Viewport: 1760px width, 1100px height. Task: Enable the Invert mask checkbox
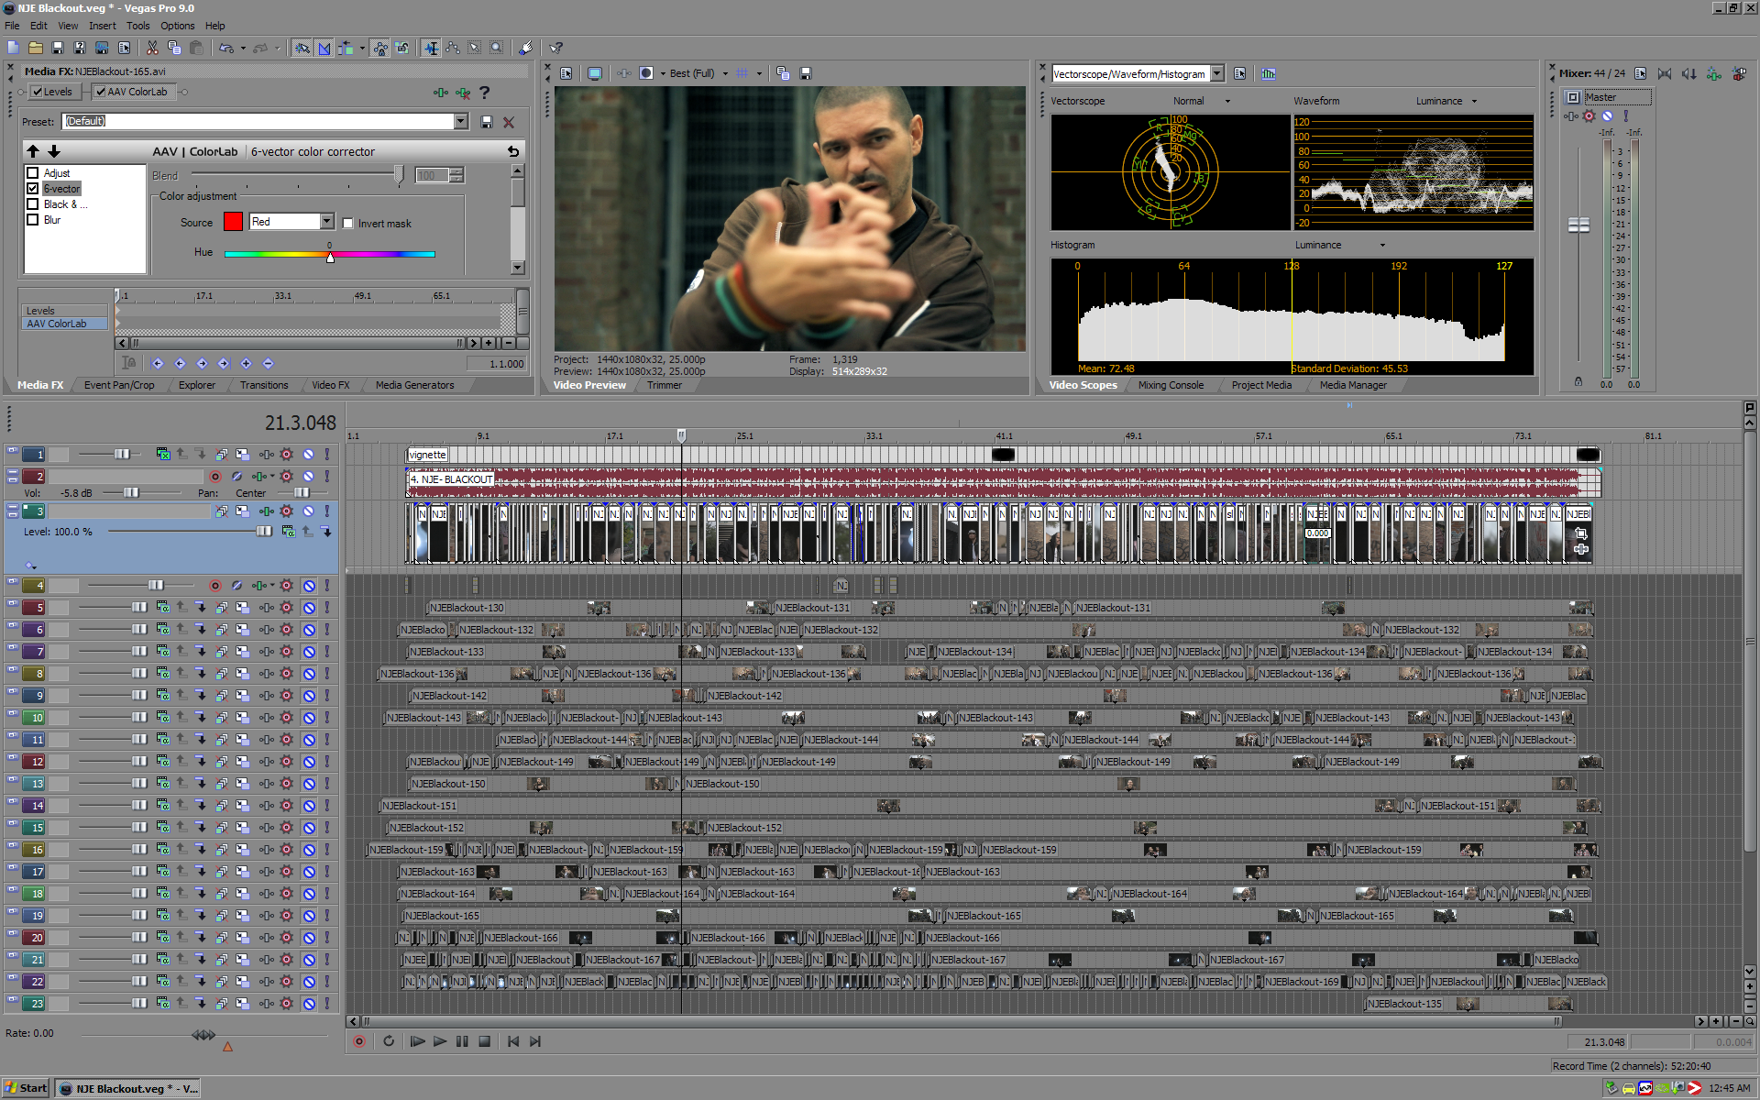tap(348, 223)
